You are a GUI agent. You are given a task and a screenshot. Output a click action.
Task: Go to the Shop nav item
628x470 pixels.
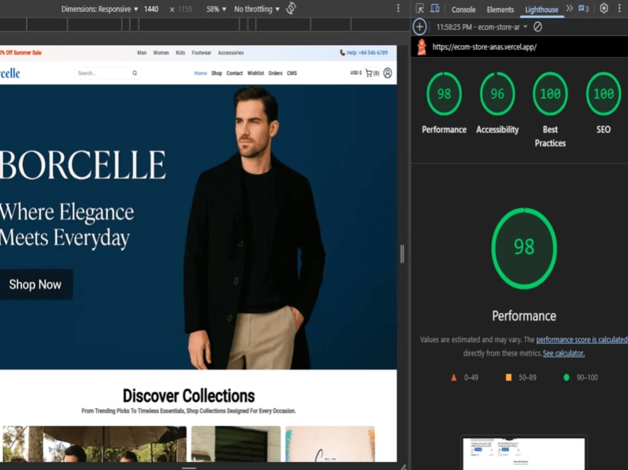(x=217, y=73)
